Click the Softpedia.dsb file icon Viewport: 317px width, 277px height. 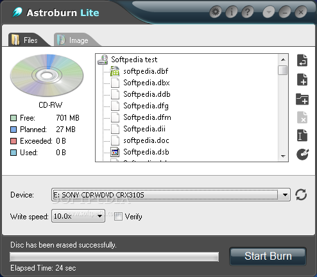click(x=115, y=152)
